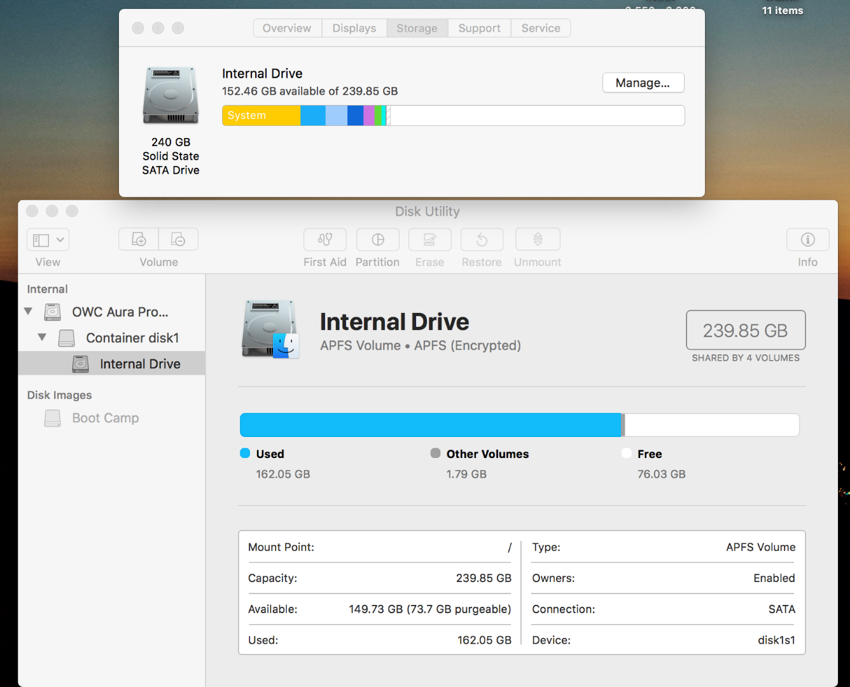Open the Partition tool

tap(377, 240)
